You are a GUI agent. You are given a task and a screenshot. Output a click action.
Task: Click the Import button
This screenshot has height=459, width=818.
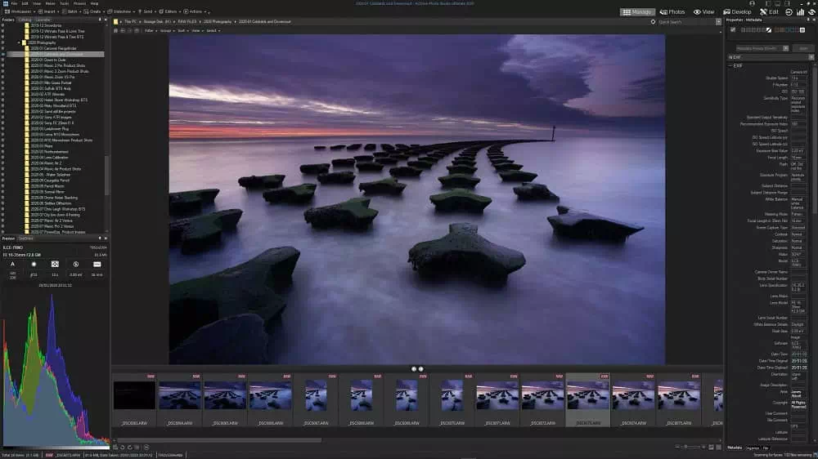coord(47,11)
